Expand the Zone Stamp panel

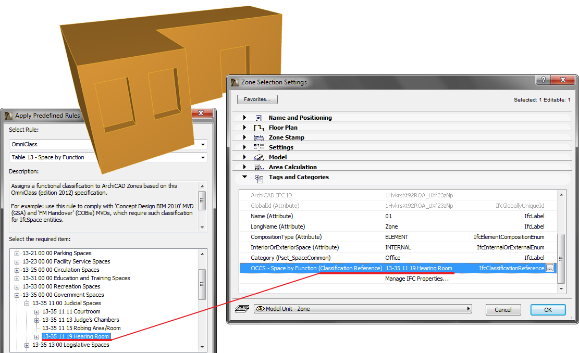[x=244, y=137]
